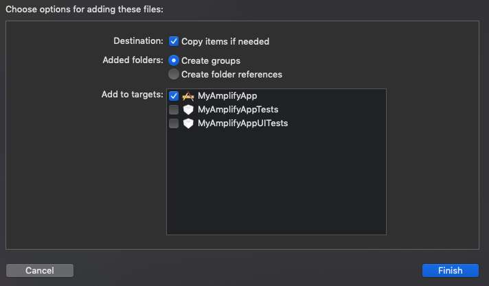This screenshot has height=286, width=489.
Task: Click the Create groups label text
Action: (211, 61)
